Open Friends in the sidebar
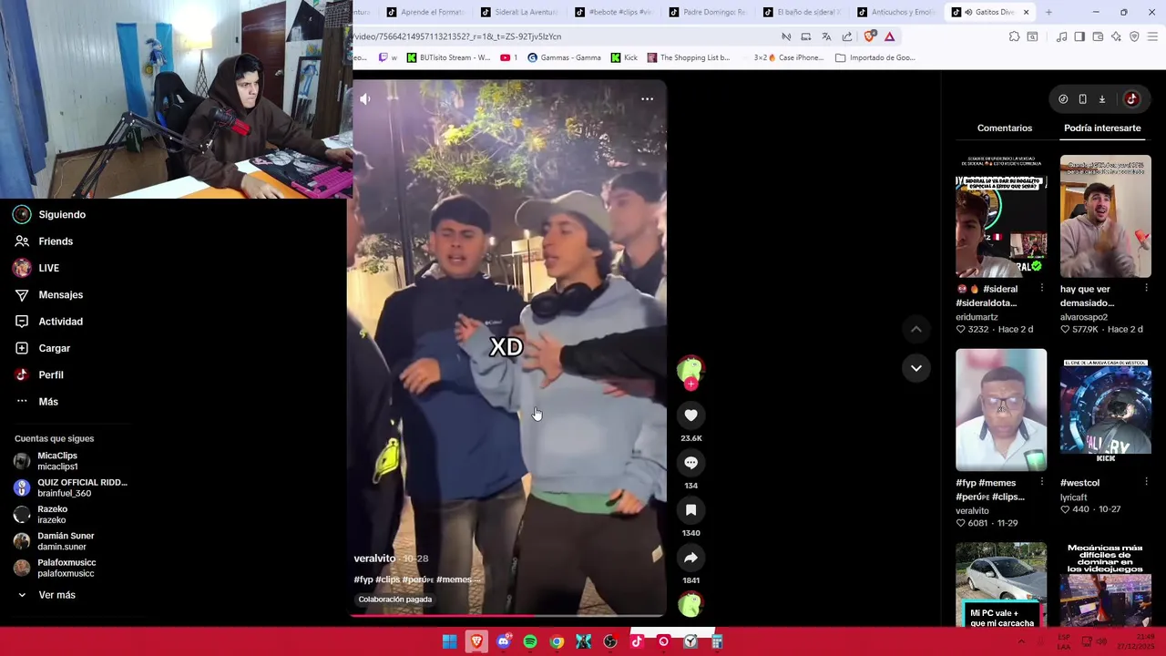Image resolution: width=1166 pixels, height=656 pixels. pyautogui.click(x=45, y=241)
